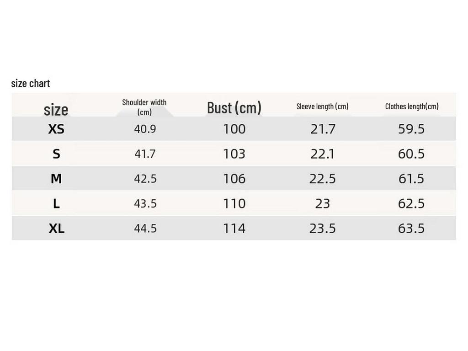This screenshot has height=351, width=468.
Task: Click the XL size row label
Action: pos(56,228)
